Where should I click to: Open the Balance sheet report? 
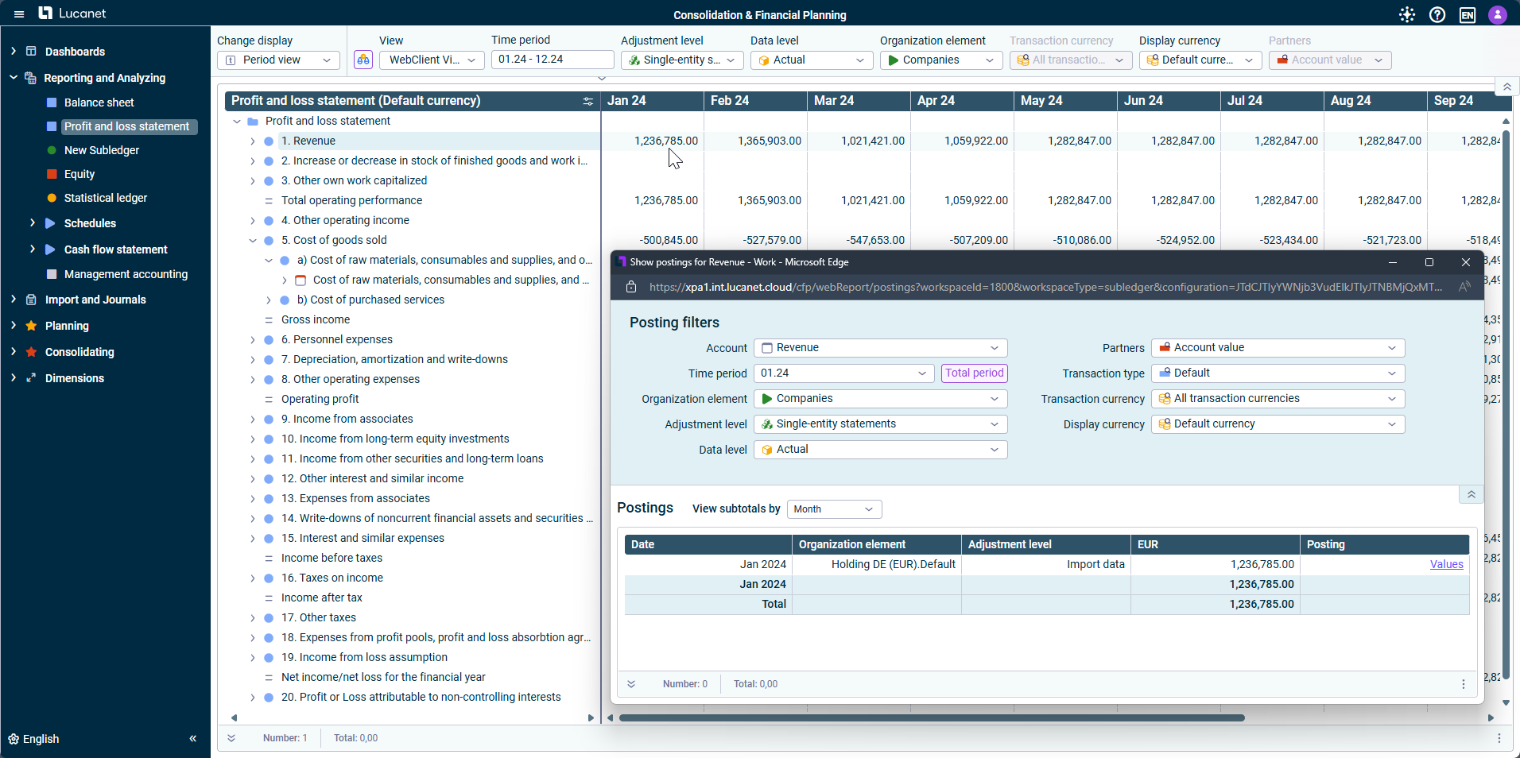(99, 102)
